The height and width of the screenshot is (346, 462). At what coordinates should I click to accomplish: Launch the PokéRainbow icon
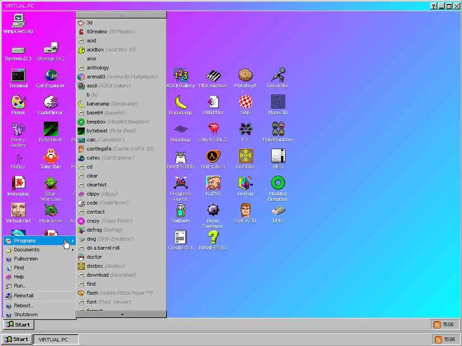277,132
